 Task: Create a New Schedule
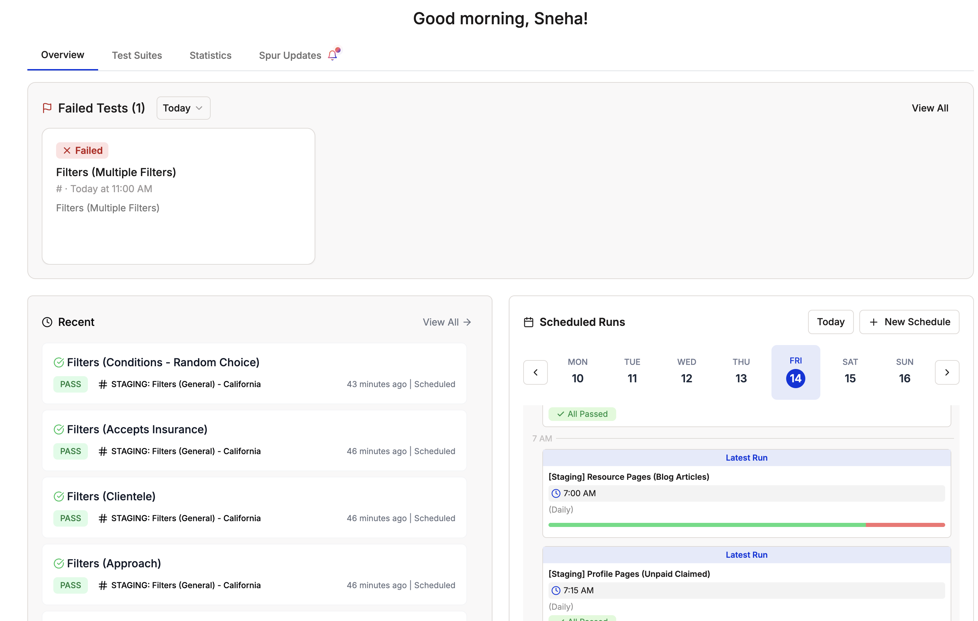909,322
